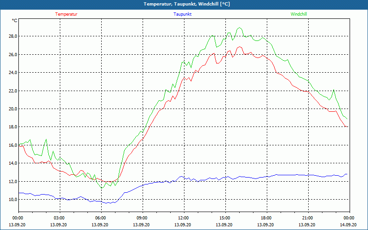Click the 22,0 y-axis label
Viewport: 368px width, 230px height.
click(13, 91)
